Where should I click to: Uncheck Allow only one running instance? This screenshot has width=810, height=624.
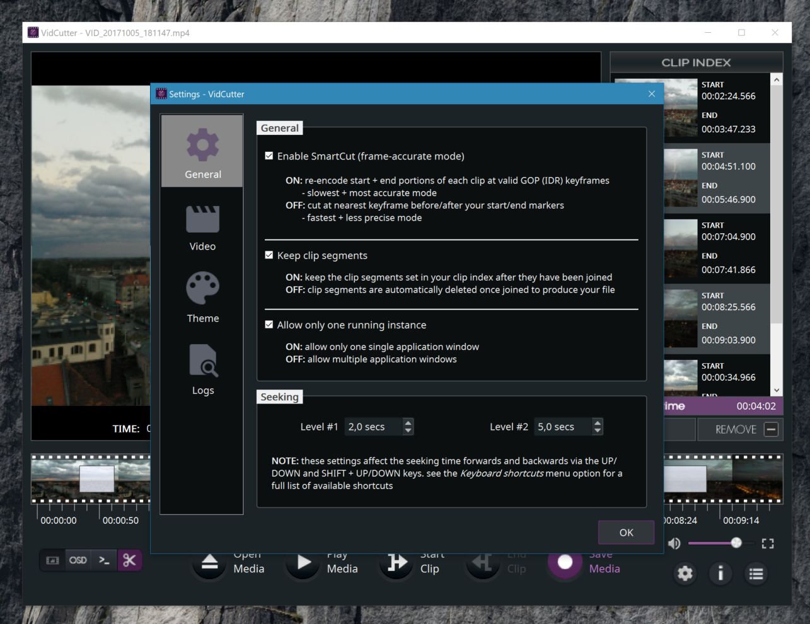[269, 324]
